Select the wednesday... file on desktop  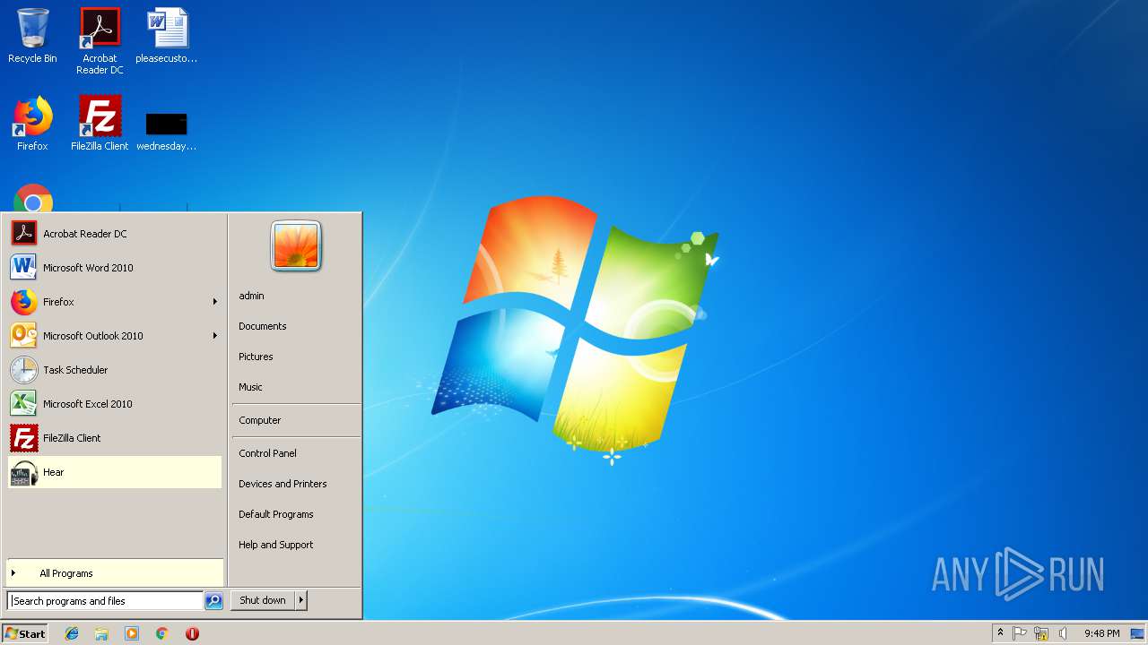pyautogui.click(x=167, y=130)
